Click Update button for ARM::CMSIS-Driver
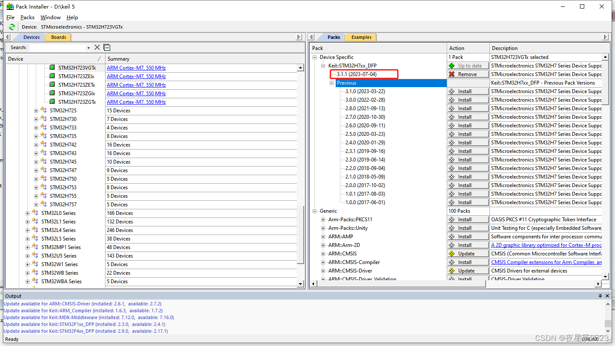Image resolution: width=615 pixels, height=346 pixels. click(x=468, y=271)
